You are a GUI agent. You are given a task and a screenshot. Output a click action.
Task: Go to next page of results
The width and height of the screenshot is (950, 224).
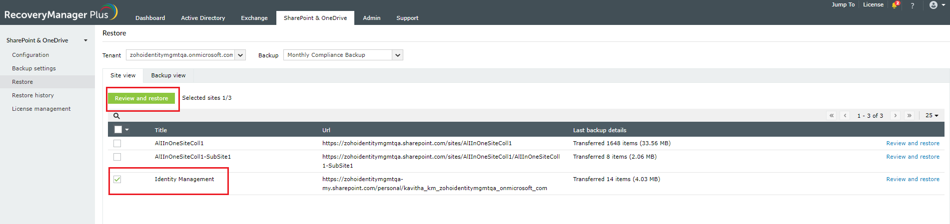[895, 115]
